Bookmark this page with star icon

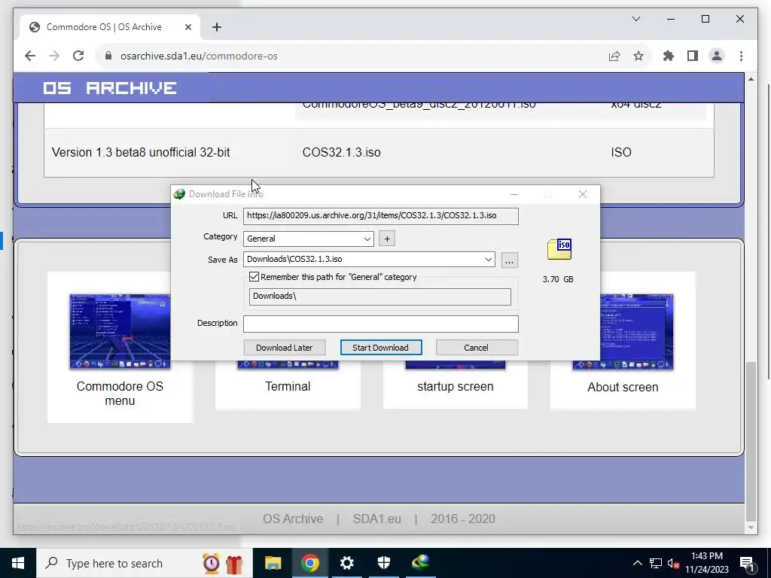(638, 56)
